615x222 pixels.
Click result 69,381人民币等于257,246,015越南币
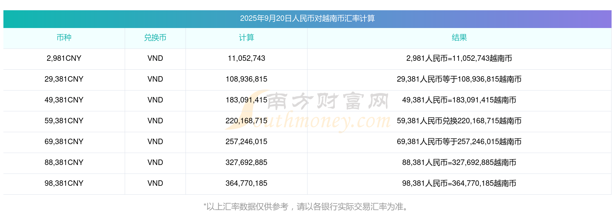459,142
